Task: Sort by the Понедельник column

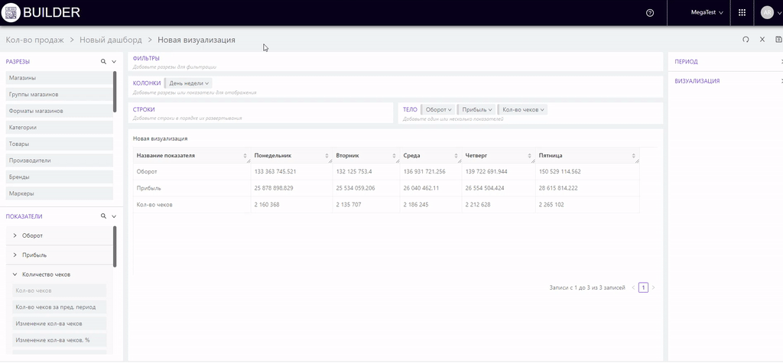Action: point(327,156)
